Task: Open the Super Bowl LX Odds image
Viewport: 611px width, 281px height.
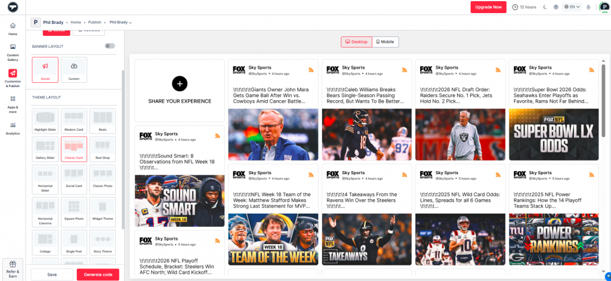Action: [554, 134]
